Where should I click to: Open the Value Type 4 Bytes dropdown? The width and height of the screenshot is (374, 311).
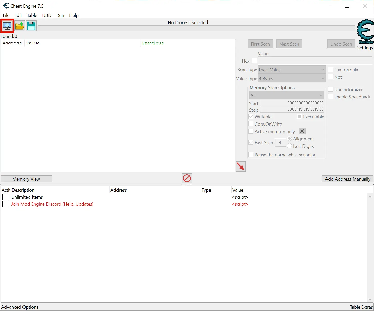point(292,78)
